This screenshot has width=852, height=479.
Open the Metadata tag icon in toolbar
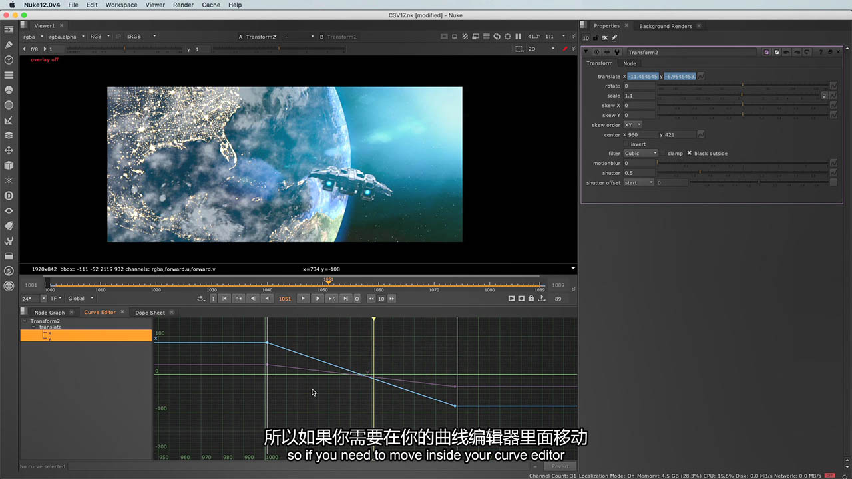point(9,226)
